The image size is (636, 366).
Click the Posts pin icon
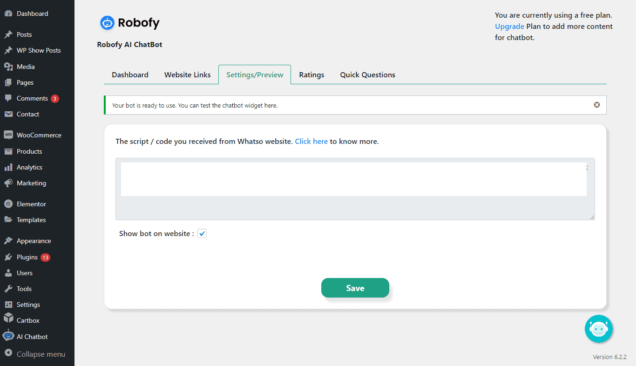pyautogui.click(x=8, y=34)
